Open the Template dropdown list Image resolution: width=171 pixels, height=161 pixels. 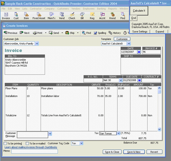pyautogui.click(x=129, y=44)
